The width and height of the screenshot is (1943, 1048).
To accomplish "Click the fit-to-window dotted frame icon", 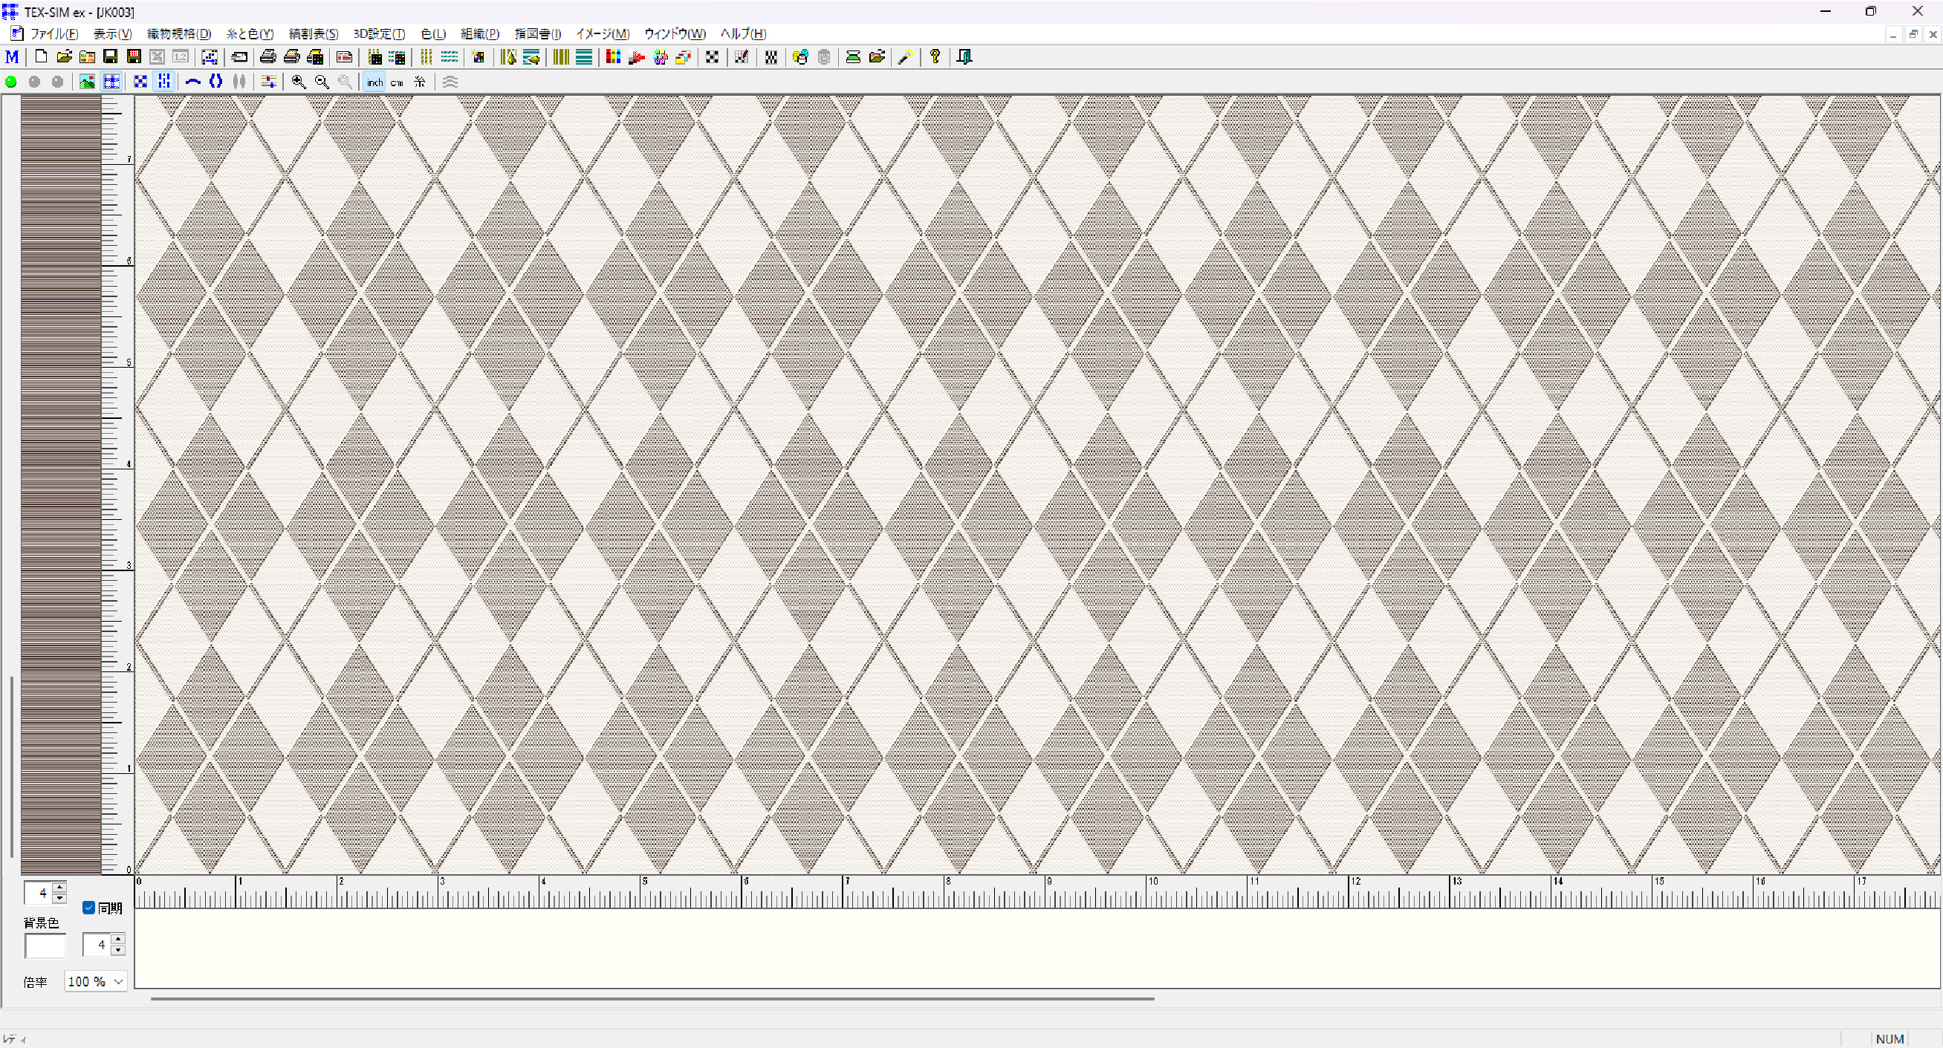I will (x=210, y=57).
